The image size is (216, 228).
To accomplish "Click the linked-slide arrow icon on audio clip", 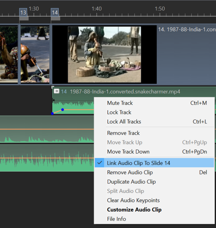I will point(56,91).
